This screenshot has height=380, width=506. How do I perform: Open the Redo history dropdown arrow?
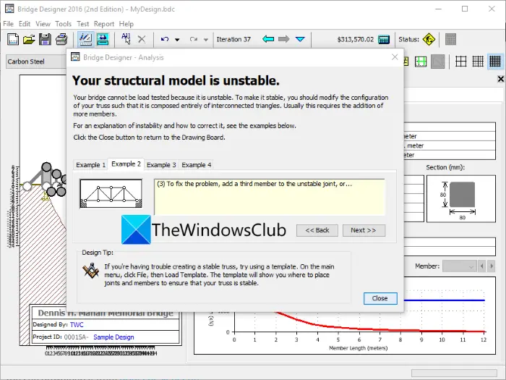(206, 40)
